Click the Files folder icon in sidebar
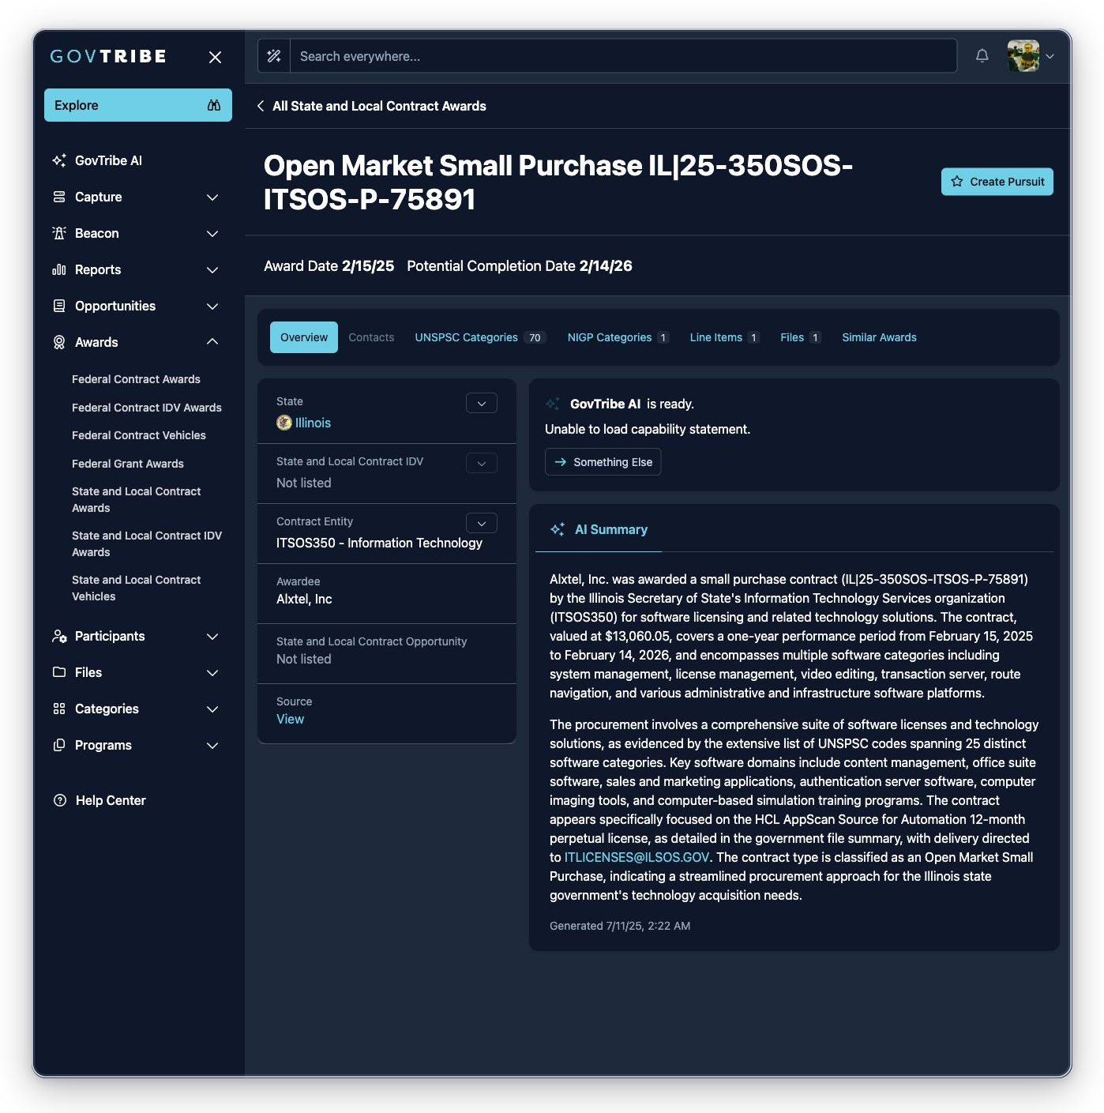1104x1113 pixels. tap(59, 672)
